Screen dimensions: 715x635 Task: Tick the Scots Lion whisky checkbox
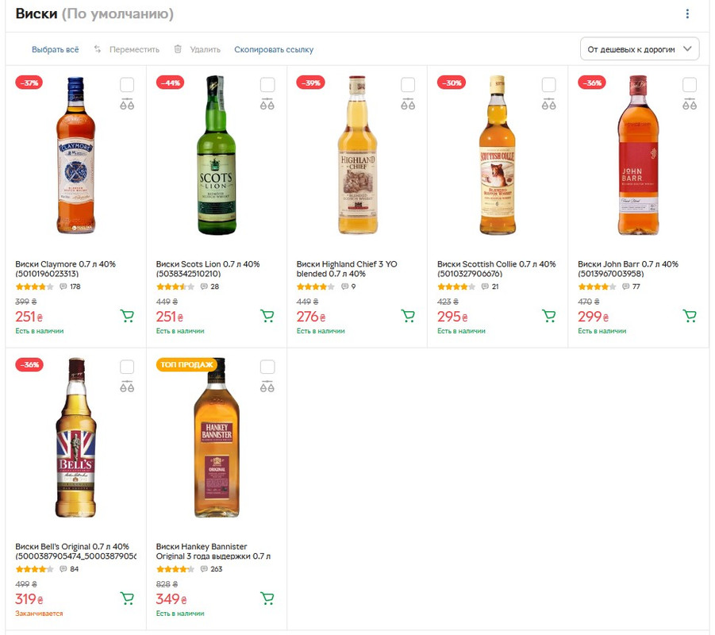tap(267, 84)
